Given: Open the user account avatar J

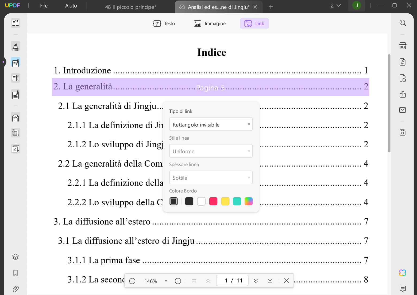Looking at the screenshot, I should [x=357, y=6].
